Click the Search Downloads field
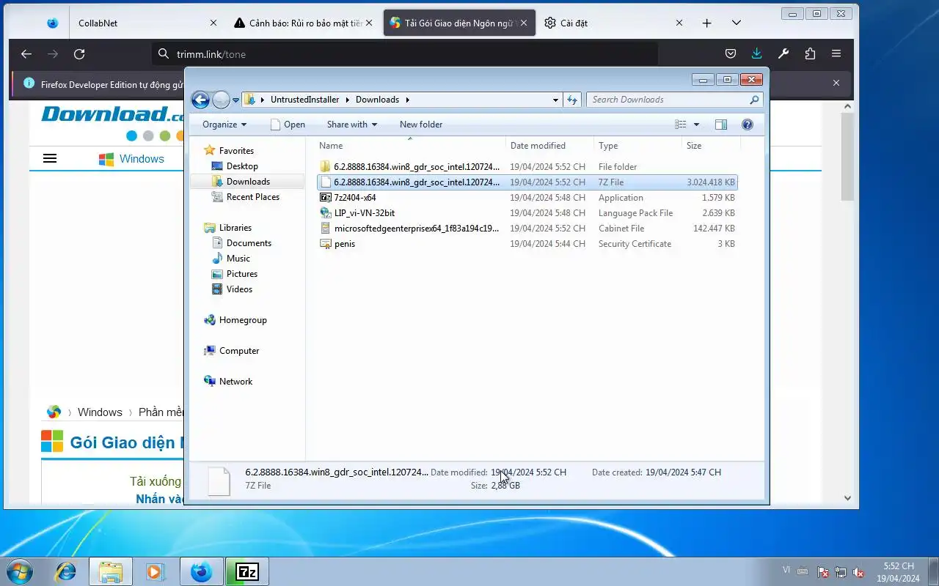 point(674,100)
